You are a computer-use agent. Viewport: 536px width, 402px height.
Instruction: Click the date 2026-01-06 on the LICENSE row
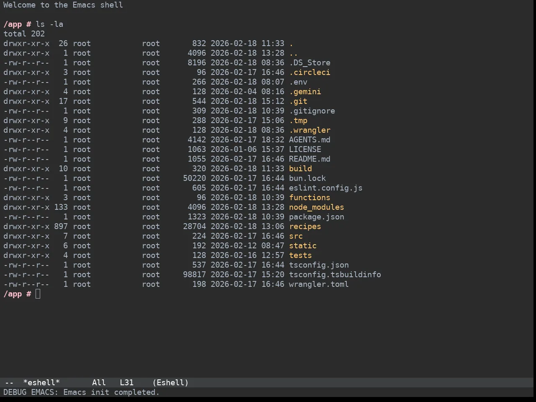point(234,149)
